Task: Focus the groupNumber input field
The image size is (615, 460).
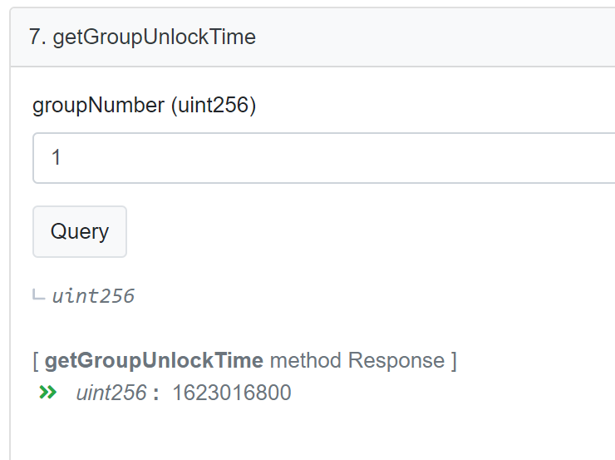Action: click(324, 158)
